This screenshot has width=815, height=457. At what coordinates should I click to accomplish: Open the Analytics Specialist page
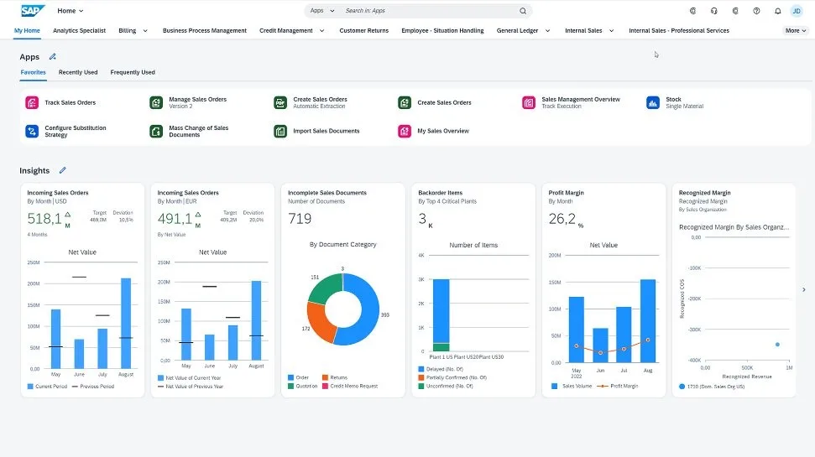coord(79,31)
